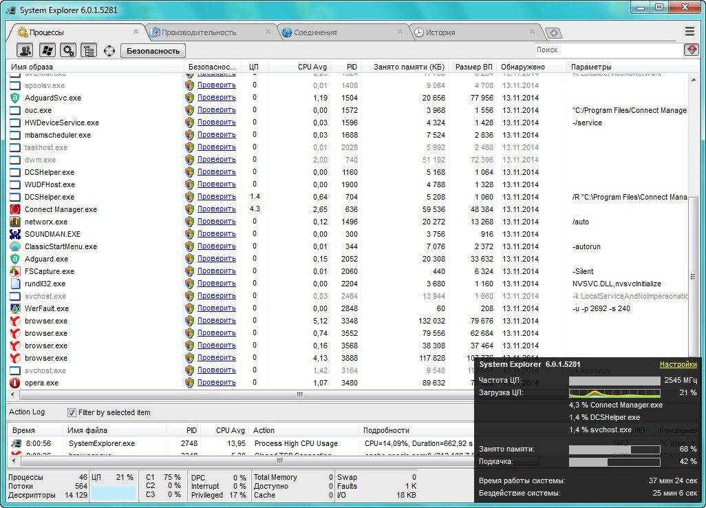The width and height of the screenshot is (706, 508).
Task: Focus the Поиск search field
Action: point(609,50)
